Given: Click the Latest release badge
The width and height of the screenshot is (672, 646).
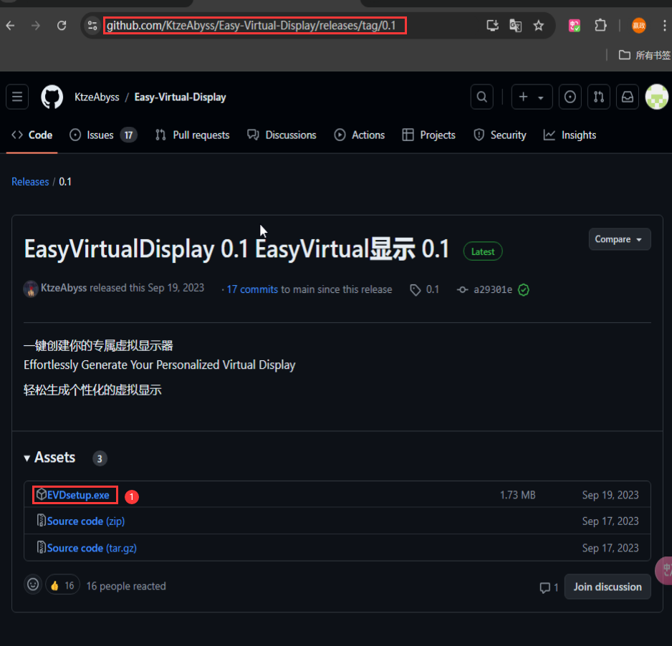Looking at the screenshot, I should click(483, 251).
